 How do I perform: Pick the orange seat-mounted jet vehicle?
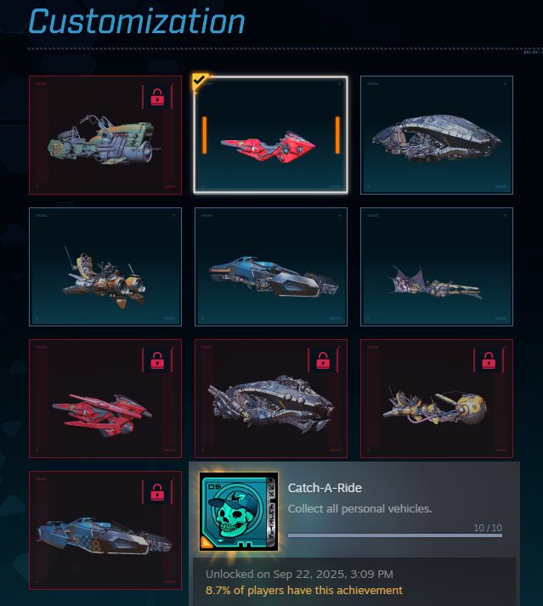point(105,267)
